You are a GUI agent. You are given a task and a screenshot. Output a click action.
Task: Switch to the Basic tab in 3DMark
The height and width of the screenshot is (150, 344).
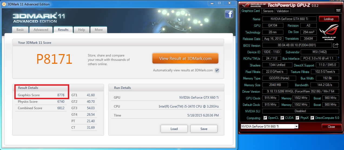20,30
